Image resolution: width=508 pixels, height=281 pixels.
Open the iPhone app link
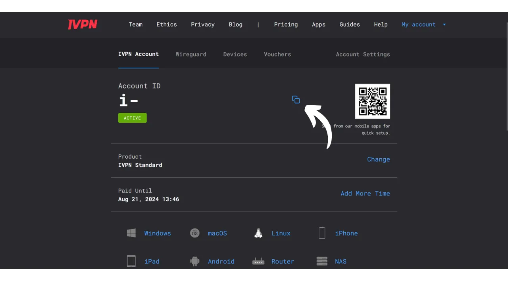pos(346,234)
